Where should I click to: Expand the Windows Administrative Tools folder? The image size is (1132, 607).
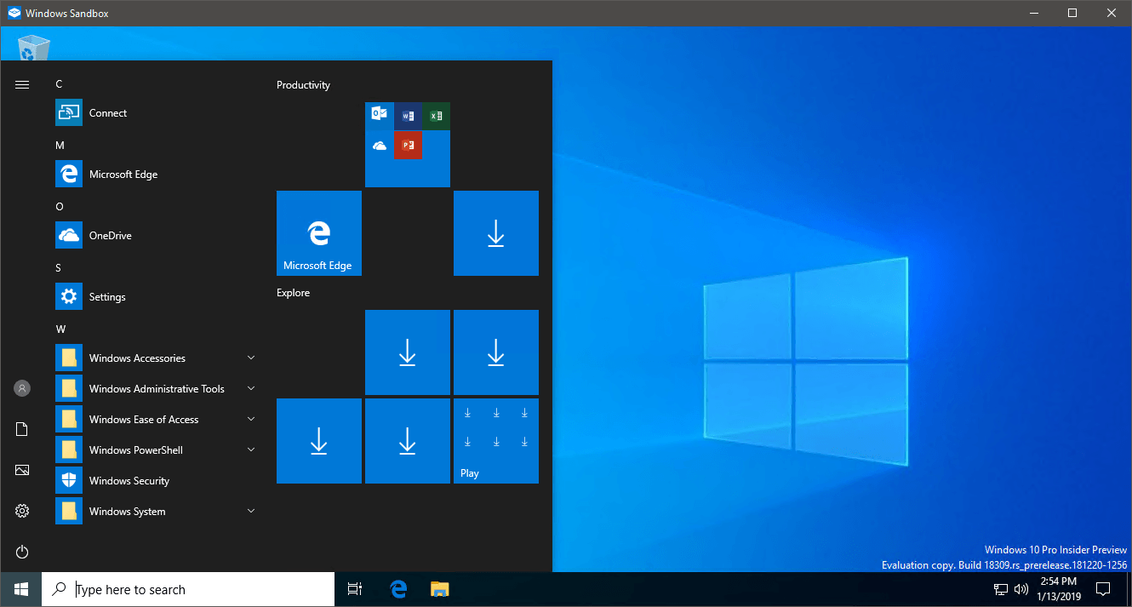[156, 388]
